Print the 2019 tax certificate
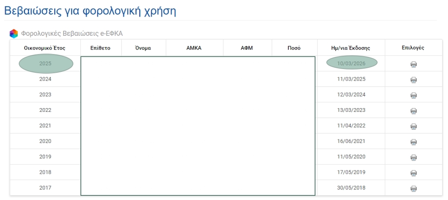This screenshot has width=448, height=200. [413, 158]
